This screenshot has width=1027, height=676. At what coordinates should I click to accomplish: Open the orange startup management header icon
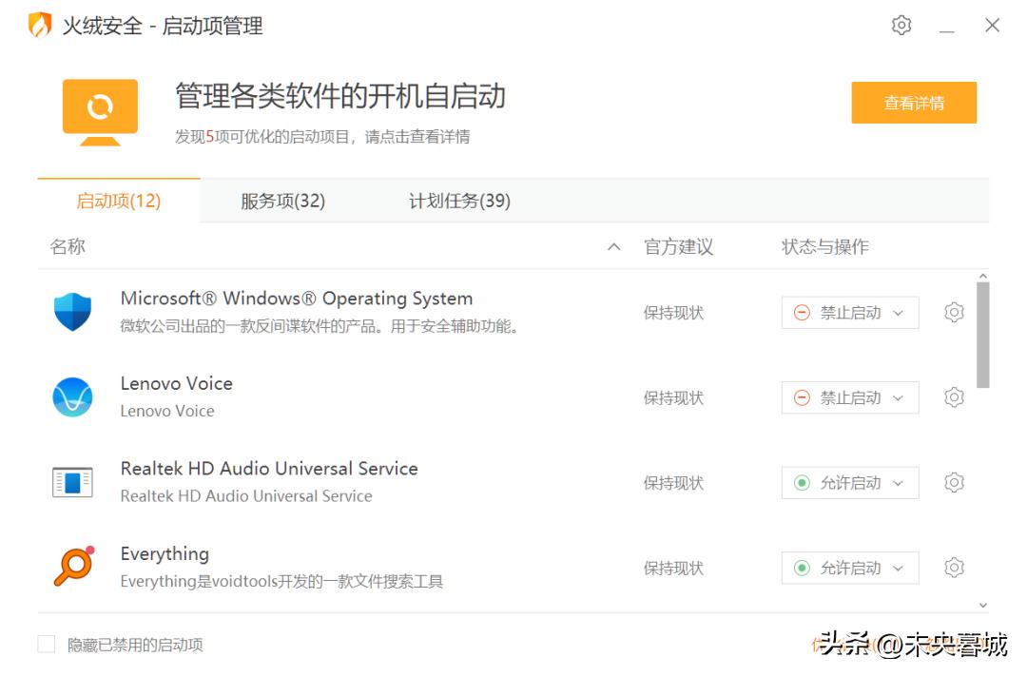tap(99, 109)
